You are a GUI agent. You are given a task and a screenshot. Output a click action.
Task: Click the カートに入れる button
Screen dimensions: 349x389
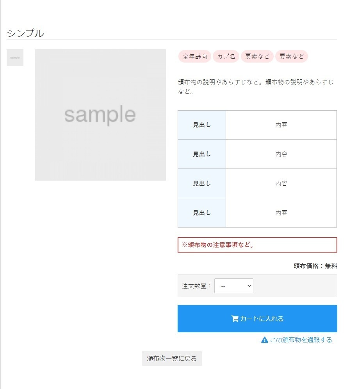257,318
